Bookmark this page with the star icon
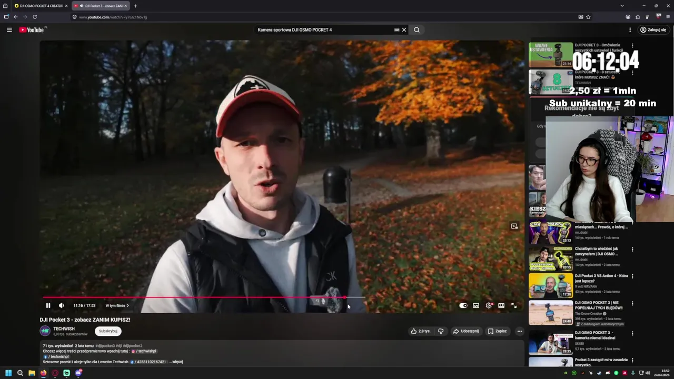 click(588, 17)
